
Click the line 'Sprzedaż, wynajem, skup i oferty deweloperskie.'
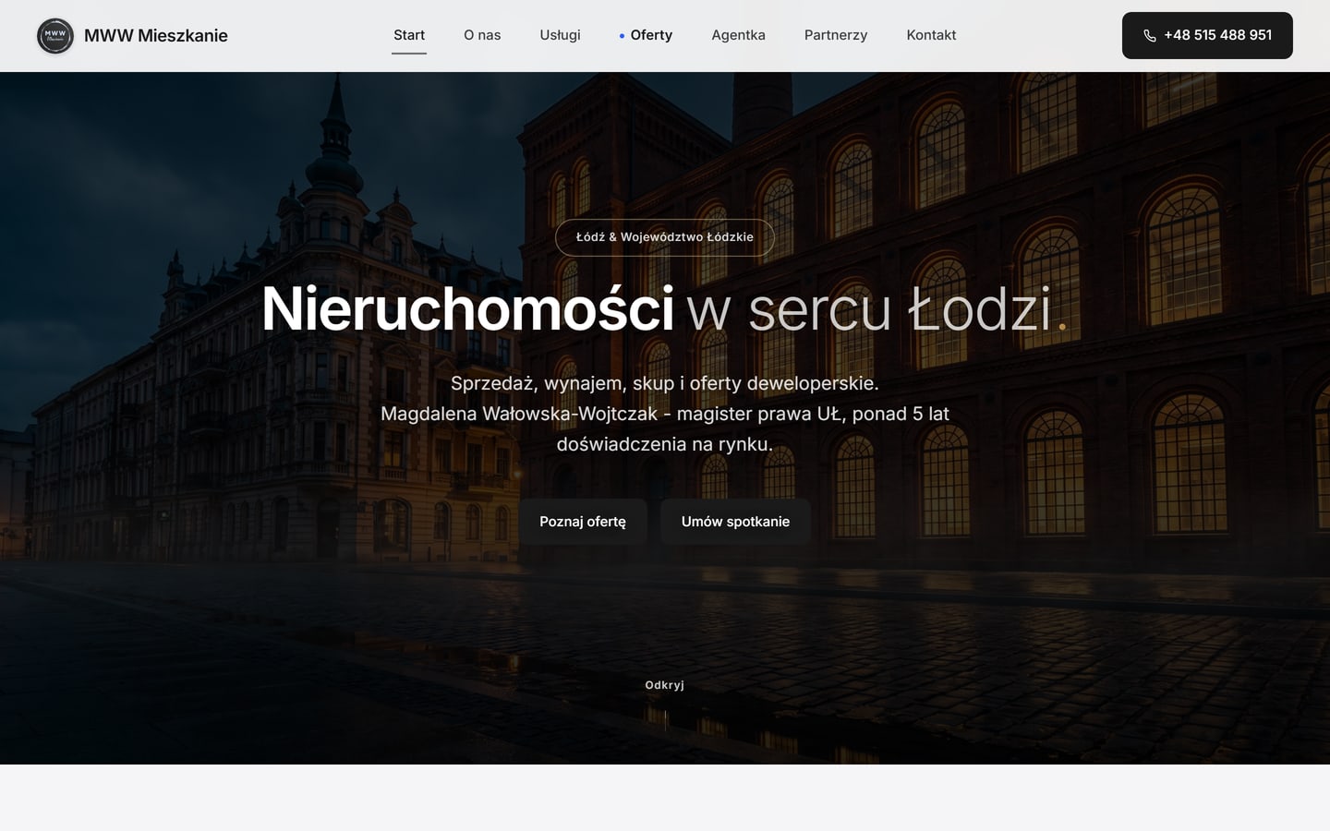[665, 383]
